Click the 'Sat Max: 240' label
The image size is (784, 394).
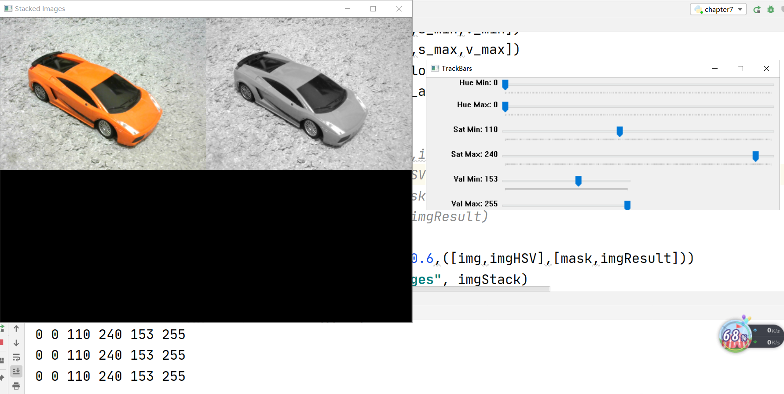(474, 154)
